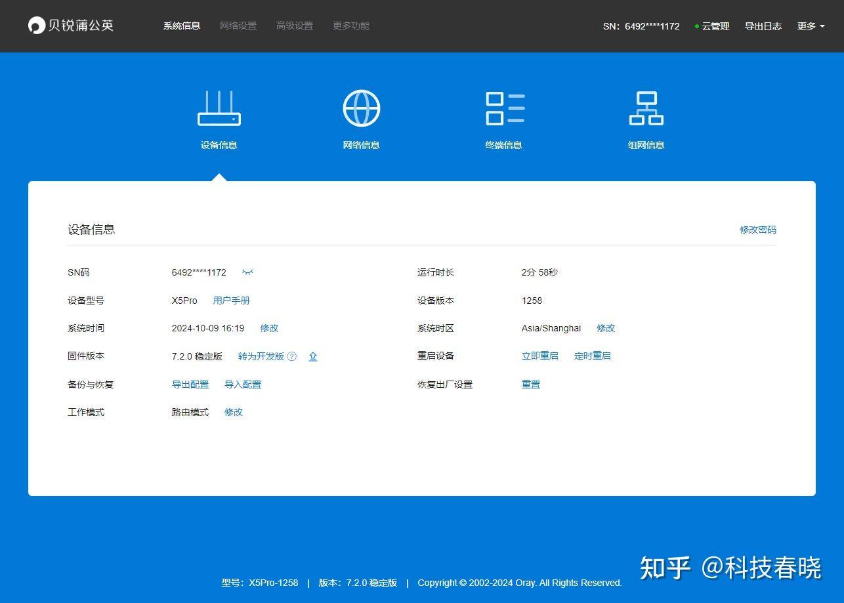The image size is (844, 603).
Task: Select the 终端信息 tab label
Action: pyautogui.click(x=504, y=145)
